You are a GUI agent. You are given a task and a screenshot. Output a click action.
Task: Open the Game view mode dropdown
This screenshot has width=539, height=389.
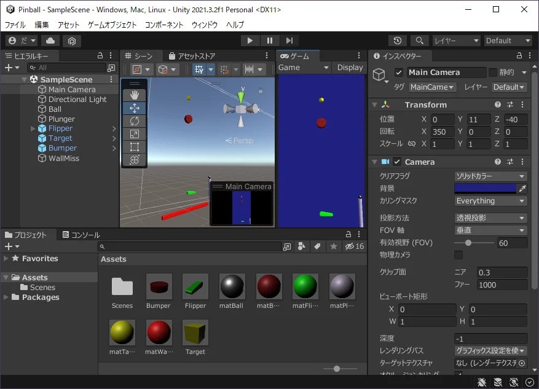(x=304, y=68)
